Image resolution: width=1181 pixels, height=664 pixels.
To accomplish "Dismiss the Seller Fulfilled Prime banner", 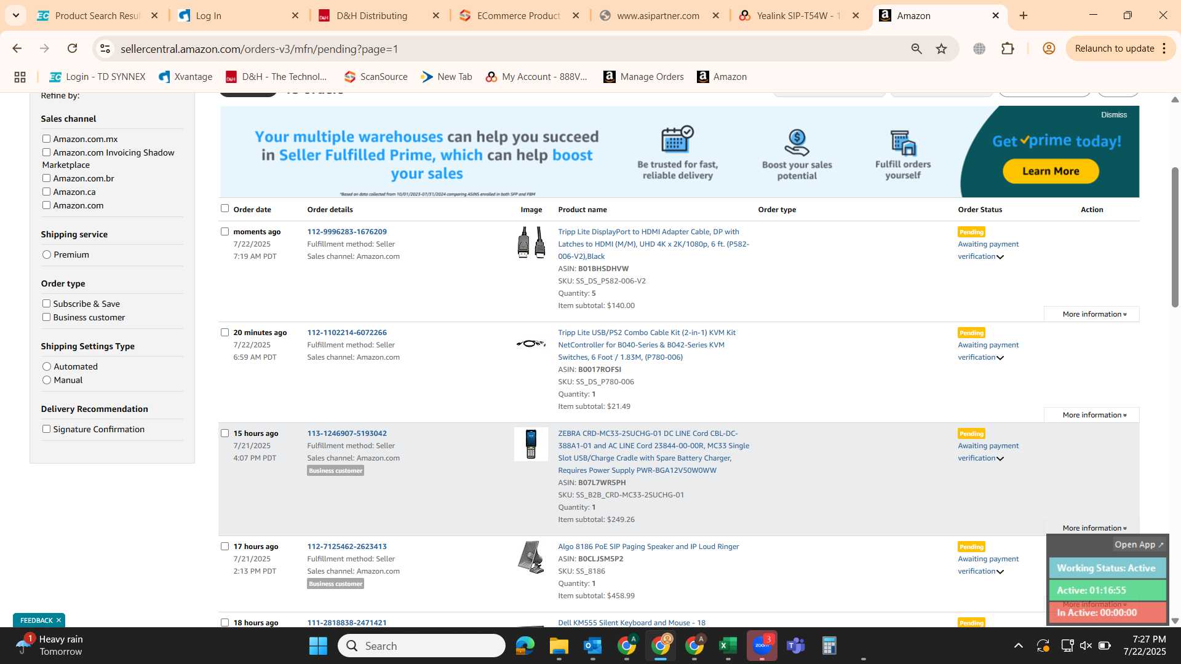I will click(x=1114, y=115).
